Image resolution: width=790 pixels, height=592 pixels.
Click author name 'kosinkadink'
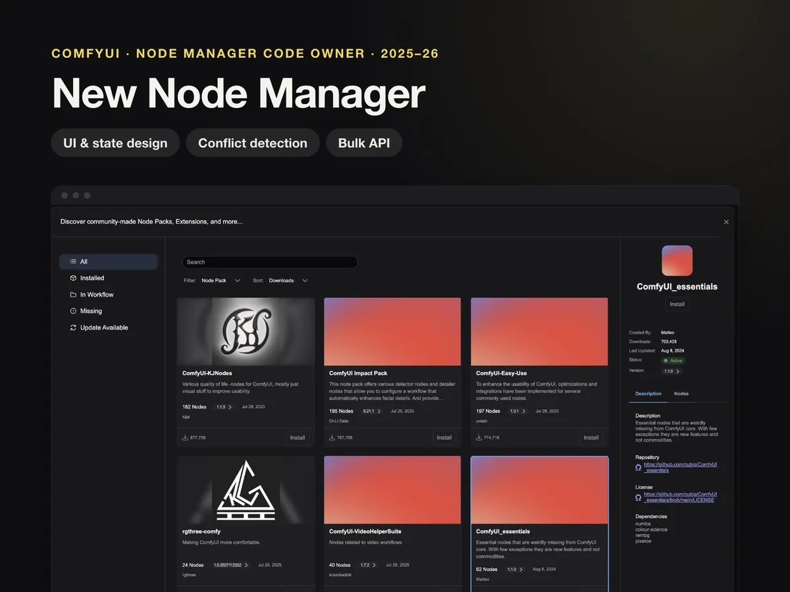point(340,575)
